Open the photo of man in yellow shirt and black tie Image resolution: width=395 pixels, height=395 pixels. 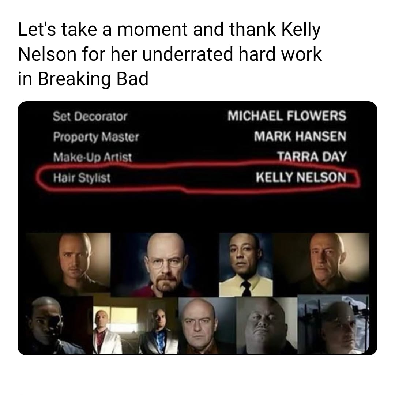pos(246,264)
